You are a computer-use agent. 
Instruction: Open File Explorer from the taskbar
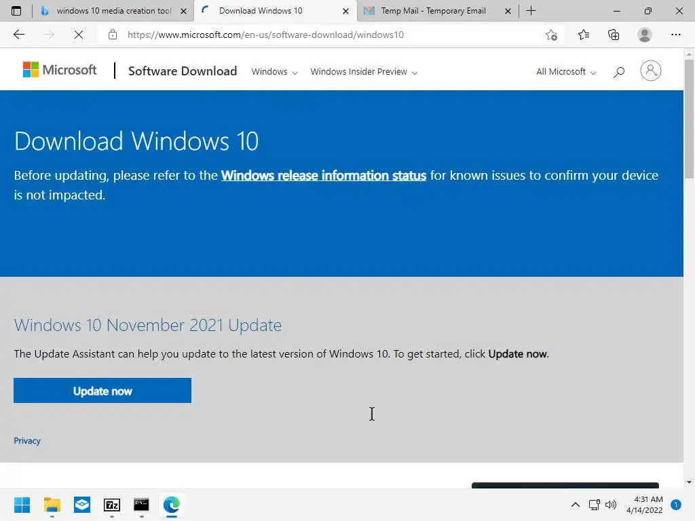tap(52, 505)
